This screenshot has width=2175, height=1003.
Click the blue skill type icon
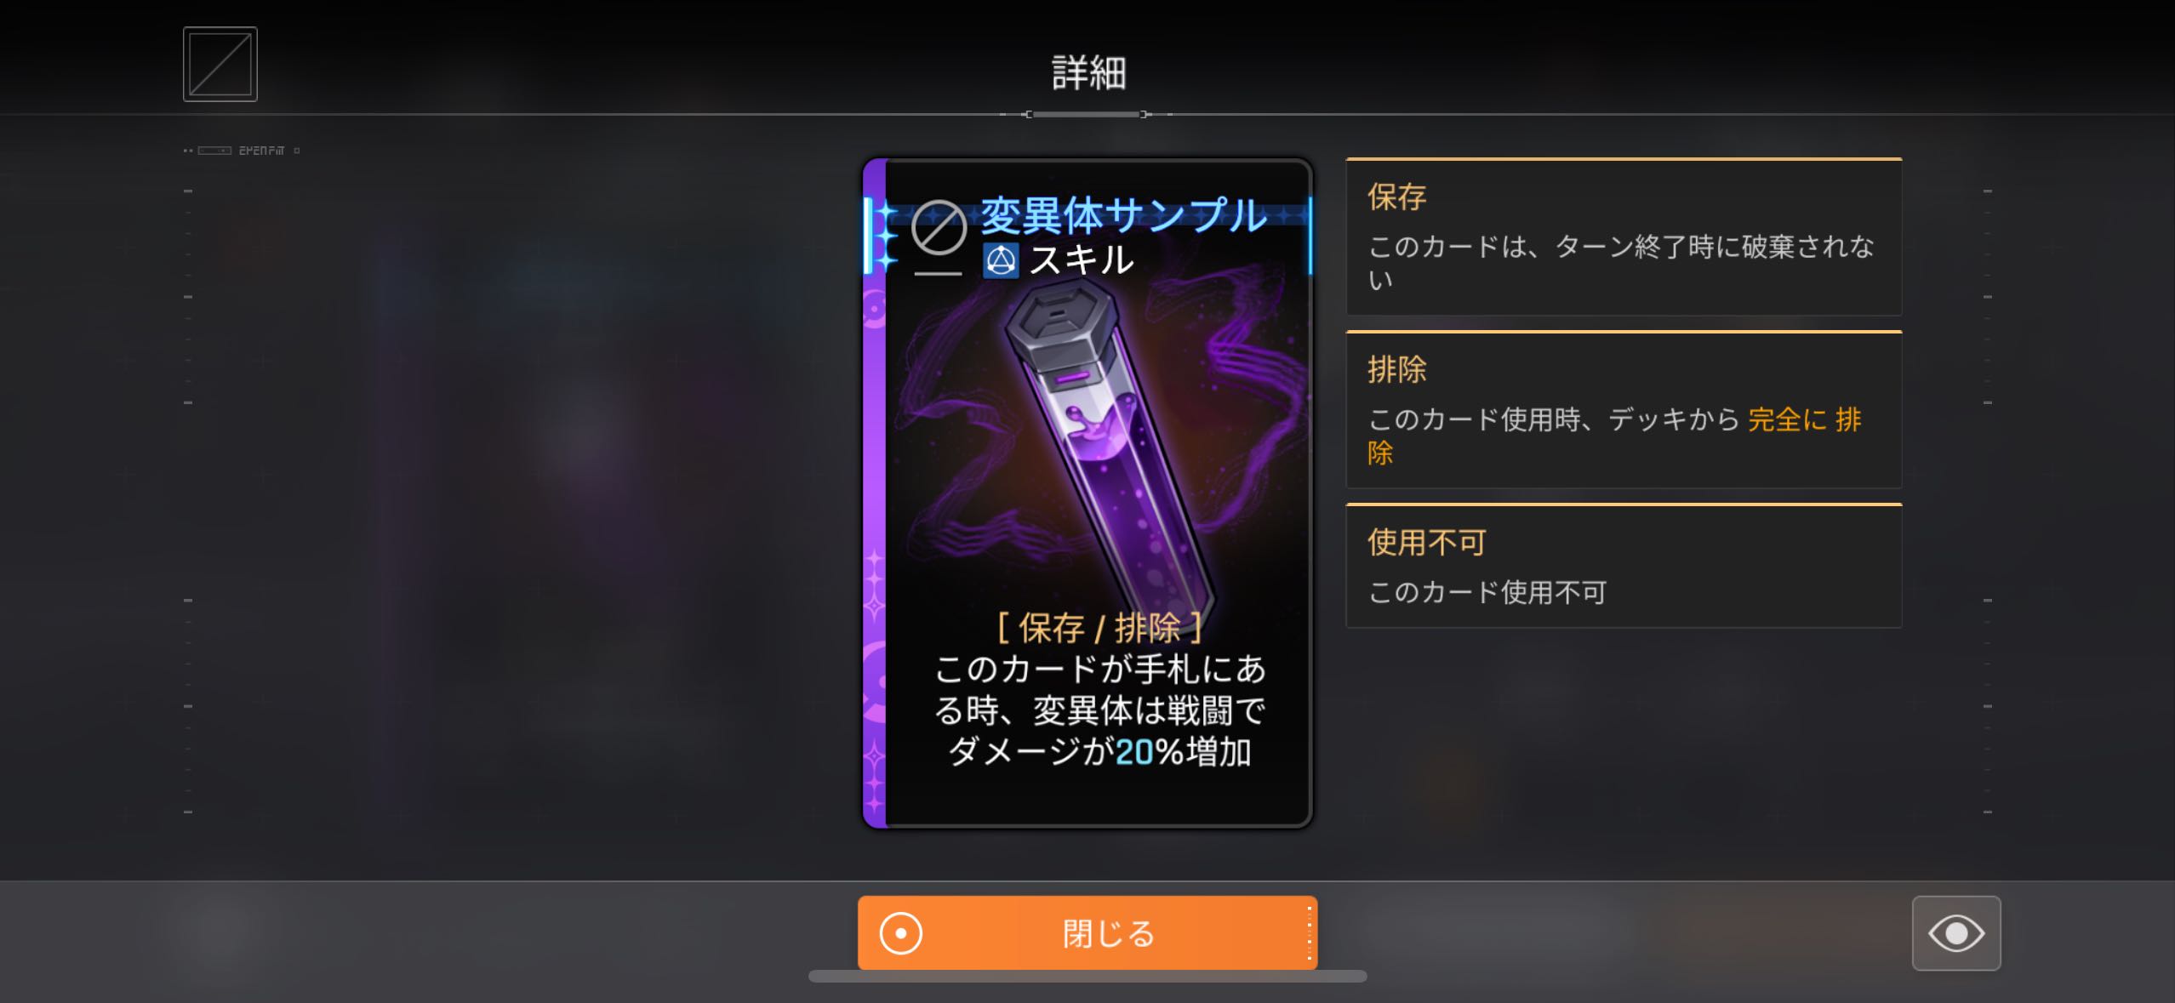pyautogui.click(x=1001, y=260)
